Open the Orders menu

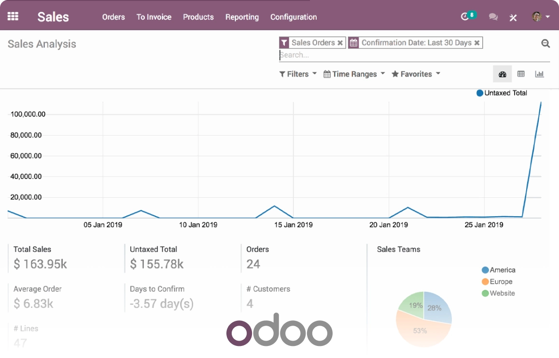[x=113, y=17]
